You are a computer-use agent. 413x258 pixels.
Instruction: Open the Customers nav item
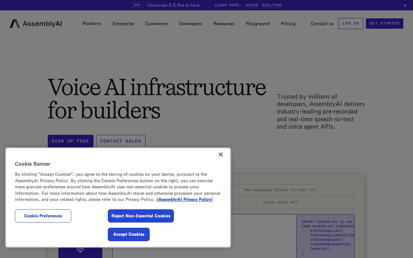(x=156, y=24)
